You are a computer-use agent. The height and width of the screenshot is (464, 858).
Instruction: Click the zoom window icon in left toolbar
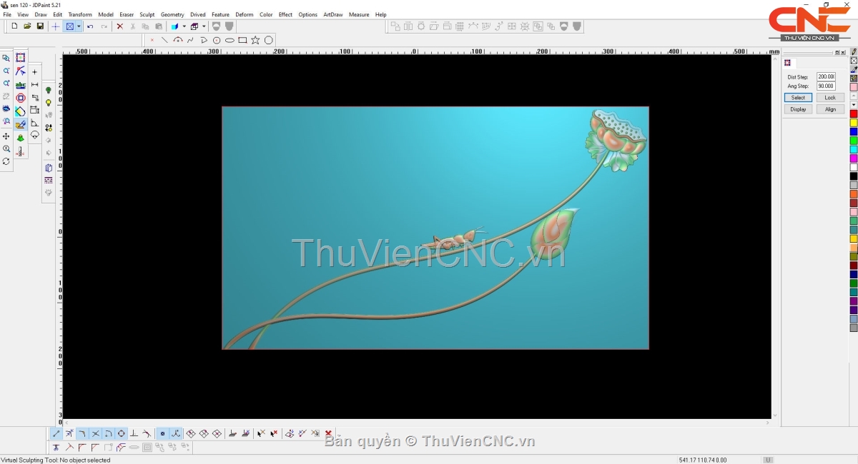[x=6, y=58]
